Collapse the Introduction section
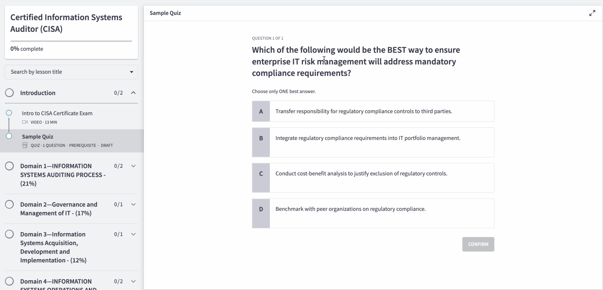This screenshot has height=290, width=603. pyautogui.click(x=133, y=93)
